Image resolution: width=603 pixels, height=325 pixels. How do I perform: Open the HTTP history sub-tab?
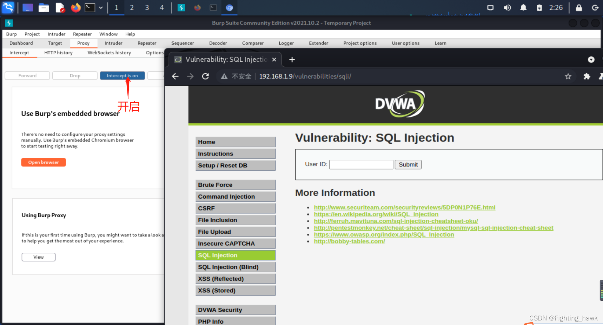coord(58,53)
